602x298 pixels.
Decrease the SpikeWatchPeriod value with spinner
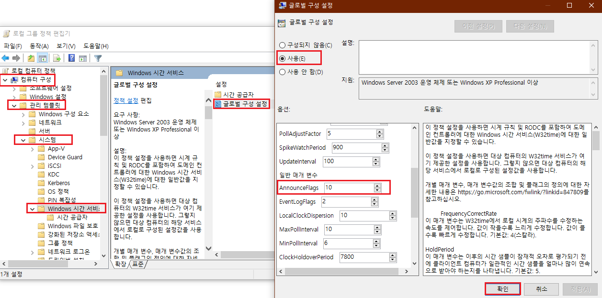click(x=385, y=150)
